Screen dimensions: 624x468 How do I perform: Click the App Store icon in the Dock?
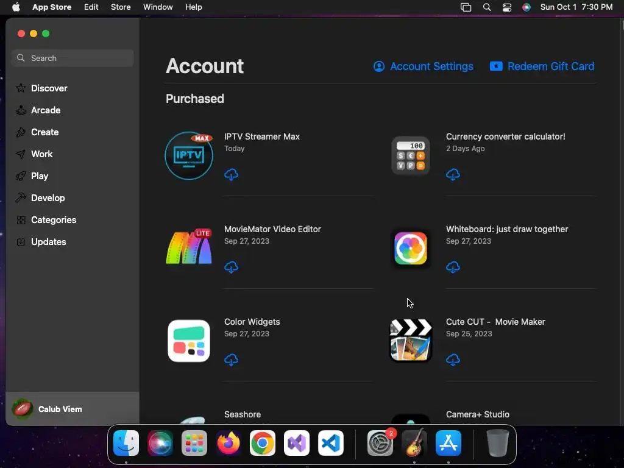448,443
